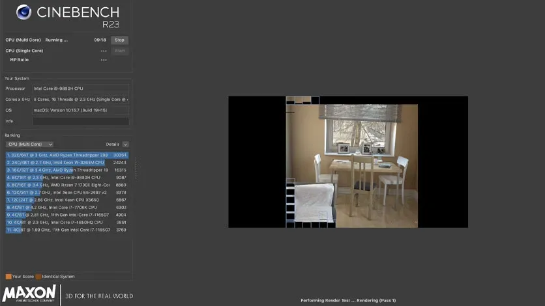
Task: Click the empty Info field
Action: 80,121
